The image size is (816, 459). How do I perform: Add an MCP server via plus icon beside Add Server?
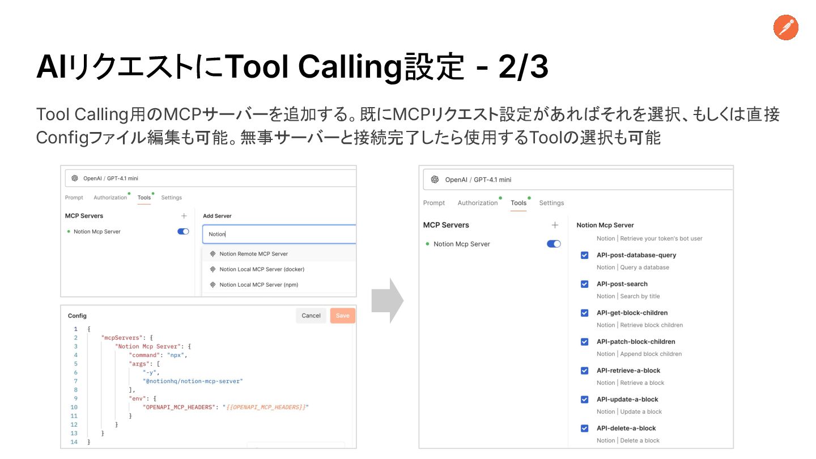pos(184,216)
